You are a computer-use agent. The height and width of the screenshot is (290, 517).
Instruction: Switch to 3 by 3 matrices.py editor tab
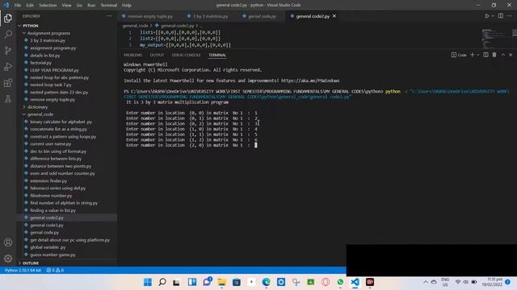pyautogui.click(x=208, y=16)
